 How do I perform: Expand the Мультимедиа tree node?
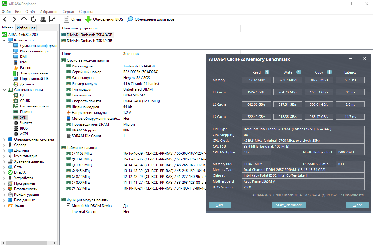click(x=4, y=156)
